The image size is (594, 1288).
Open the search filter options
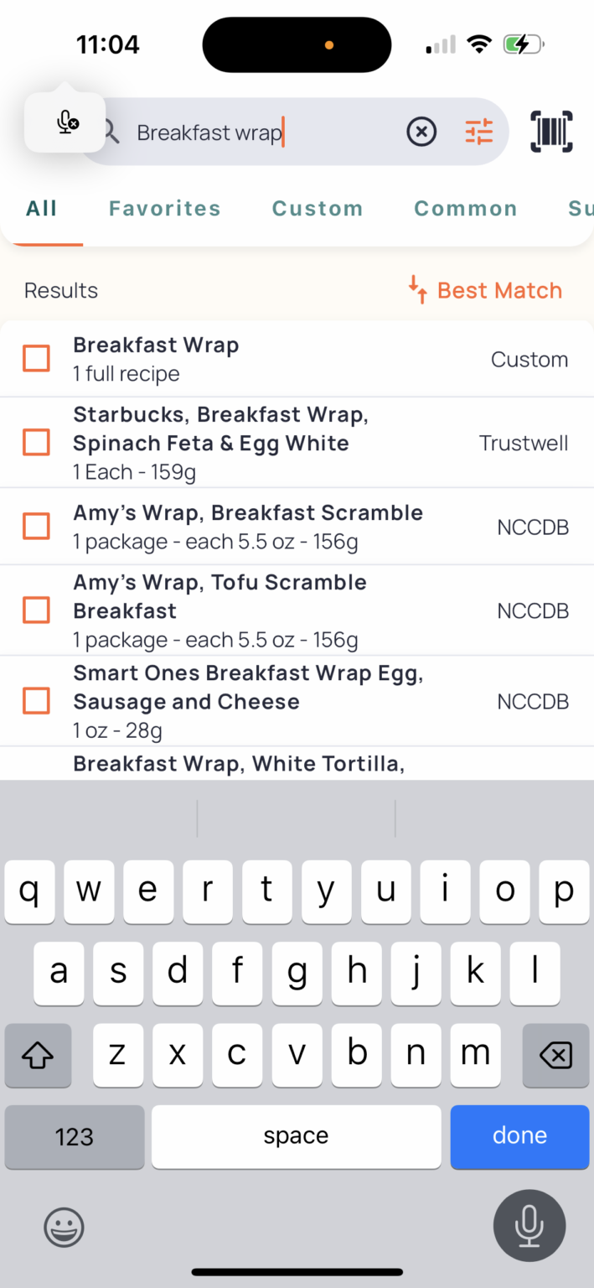[x=478, y=132]
